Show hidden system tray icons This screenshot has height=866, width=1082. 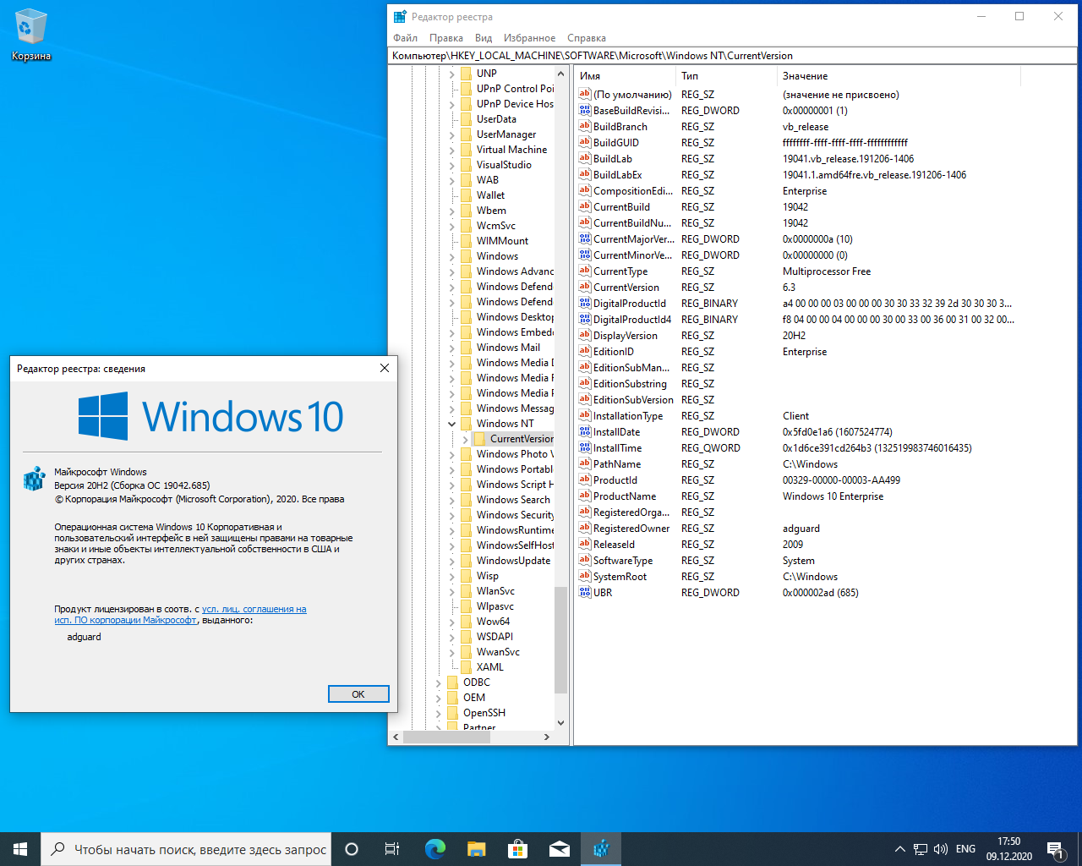pos(899,849)
